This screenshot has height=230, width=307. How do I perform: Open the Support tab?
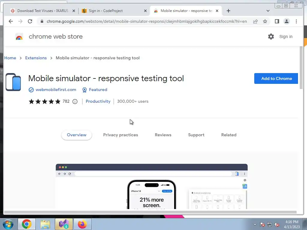[x=196, y=135]
